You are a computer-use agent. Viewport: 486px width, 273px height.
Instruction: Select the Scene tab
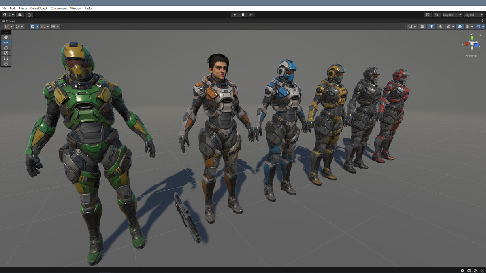(x=9, y=21)
